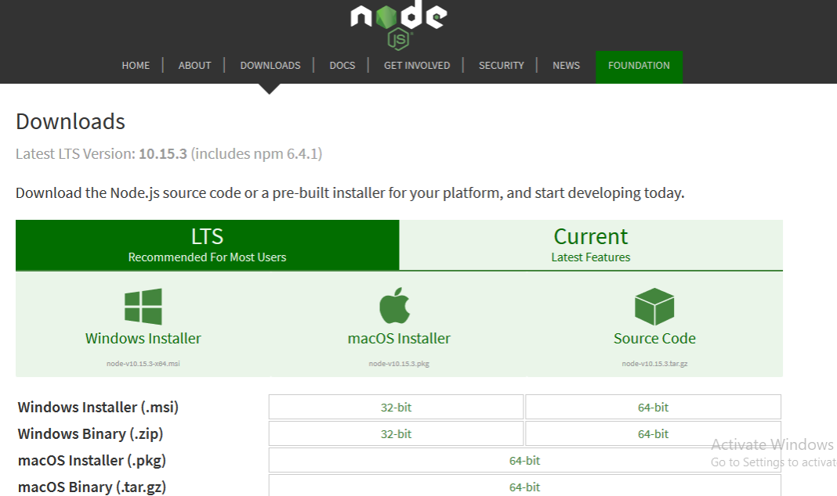Open the HOME nav item

click(136, 66)
